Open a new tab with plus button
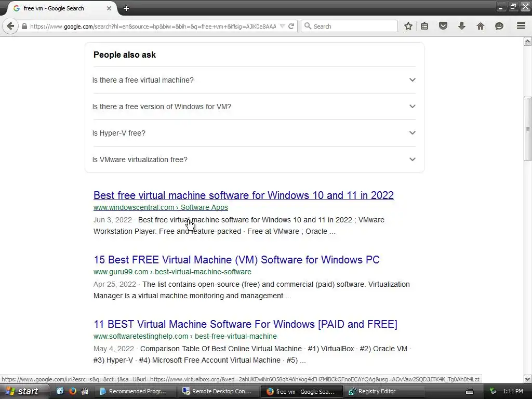This screenshot has height=399, width=532. [126, 8]
